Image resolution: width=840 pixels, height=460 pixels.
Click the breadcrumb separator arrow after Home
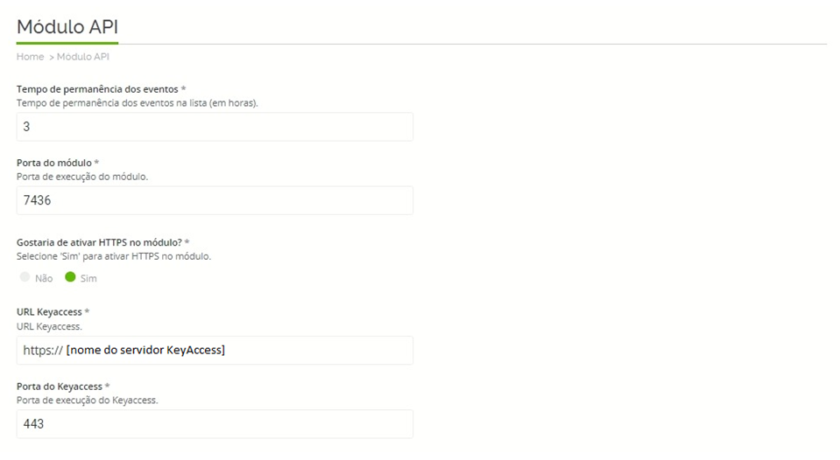[x=52, y=57]
